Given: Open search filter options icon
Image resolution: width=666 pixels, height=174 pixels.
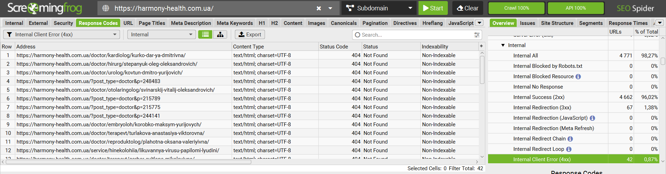Looking at the screenshot, I should click(x=477, y=35).
